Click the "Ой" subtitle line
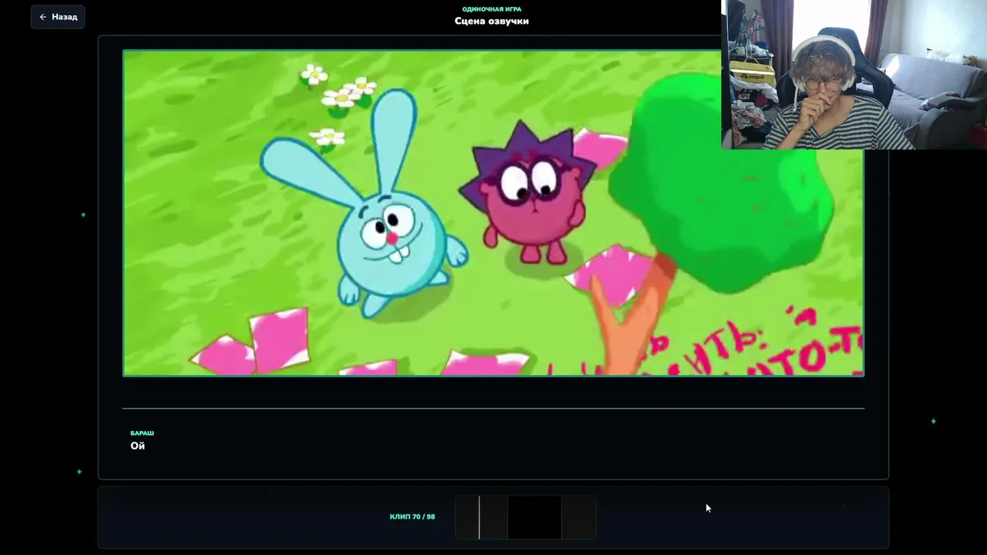987x555 pixels. pos(137,446)
